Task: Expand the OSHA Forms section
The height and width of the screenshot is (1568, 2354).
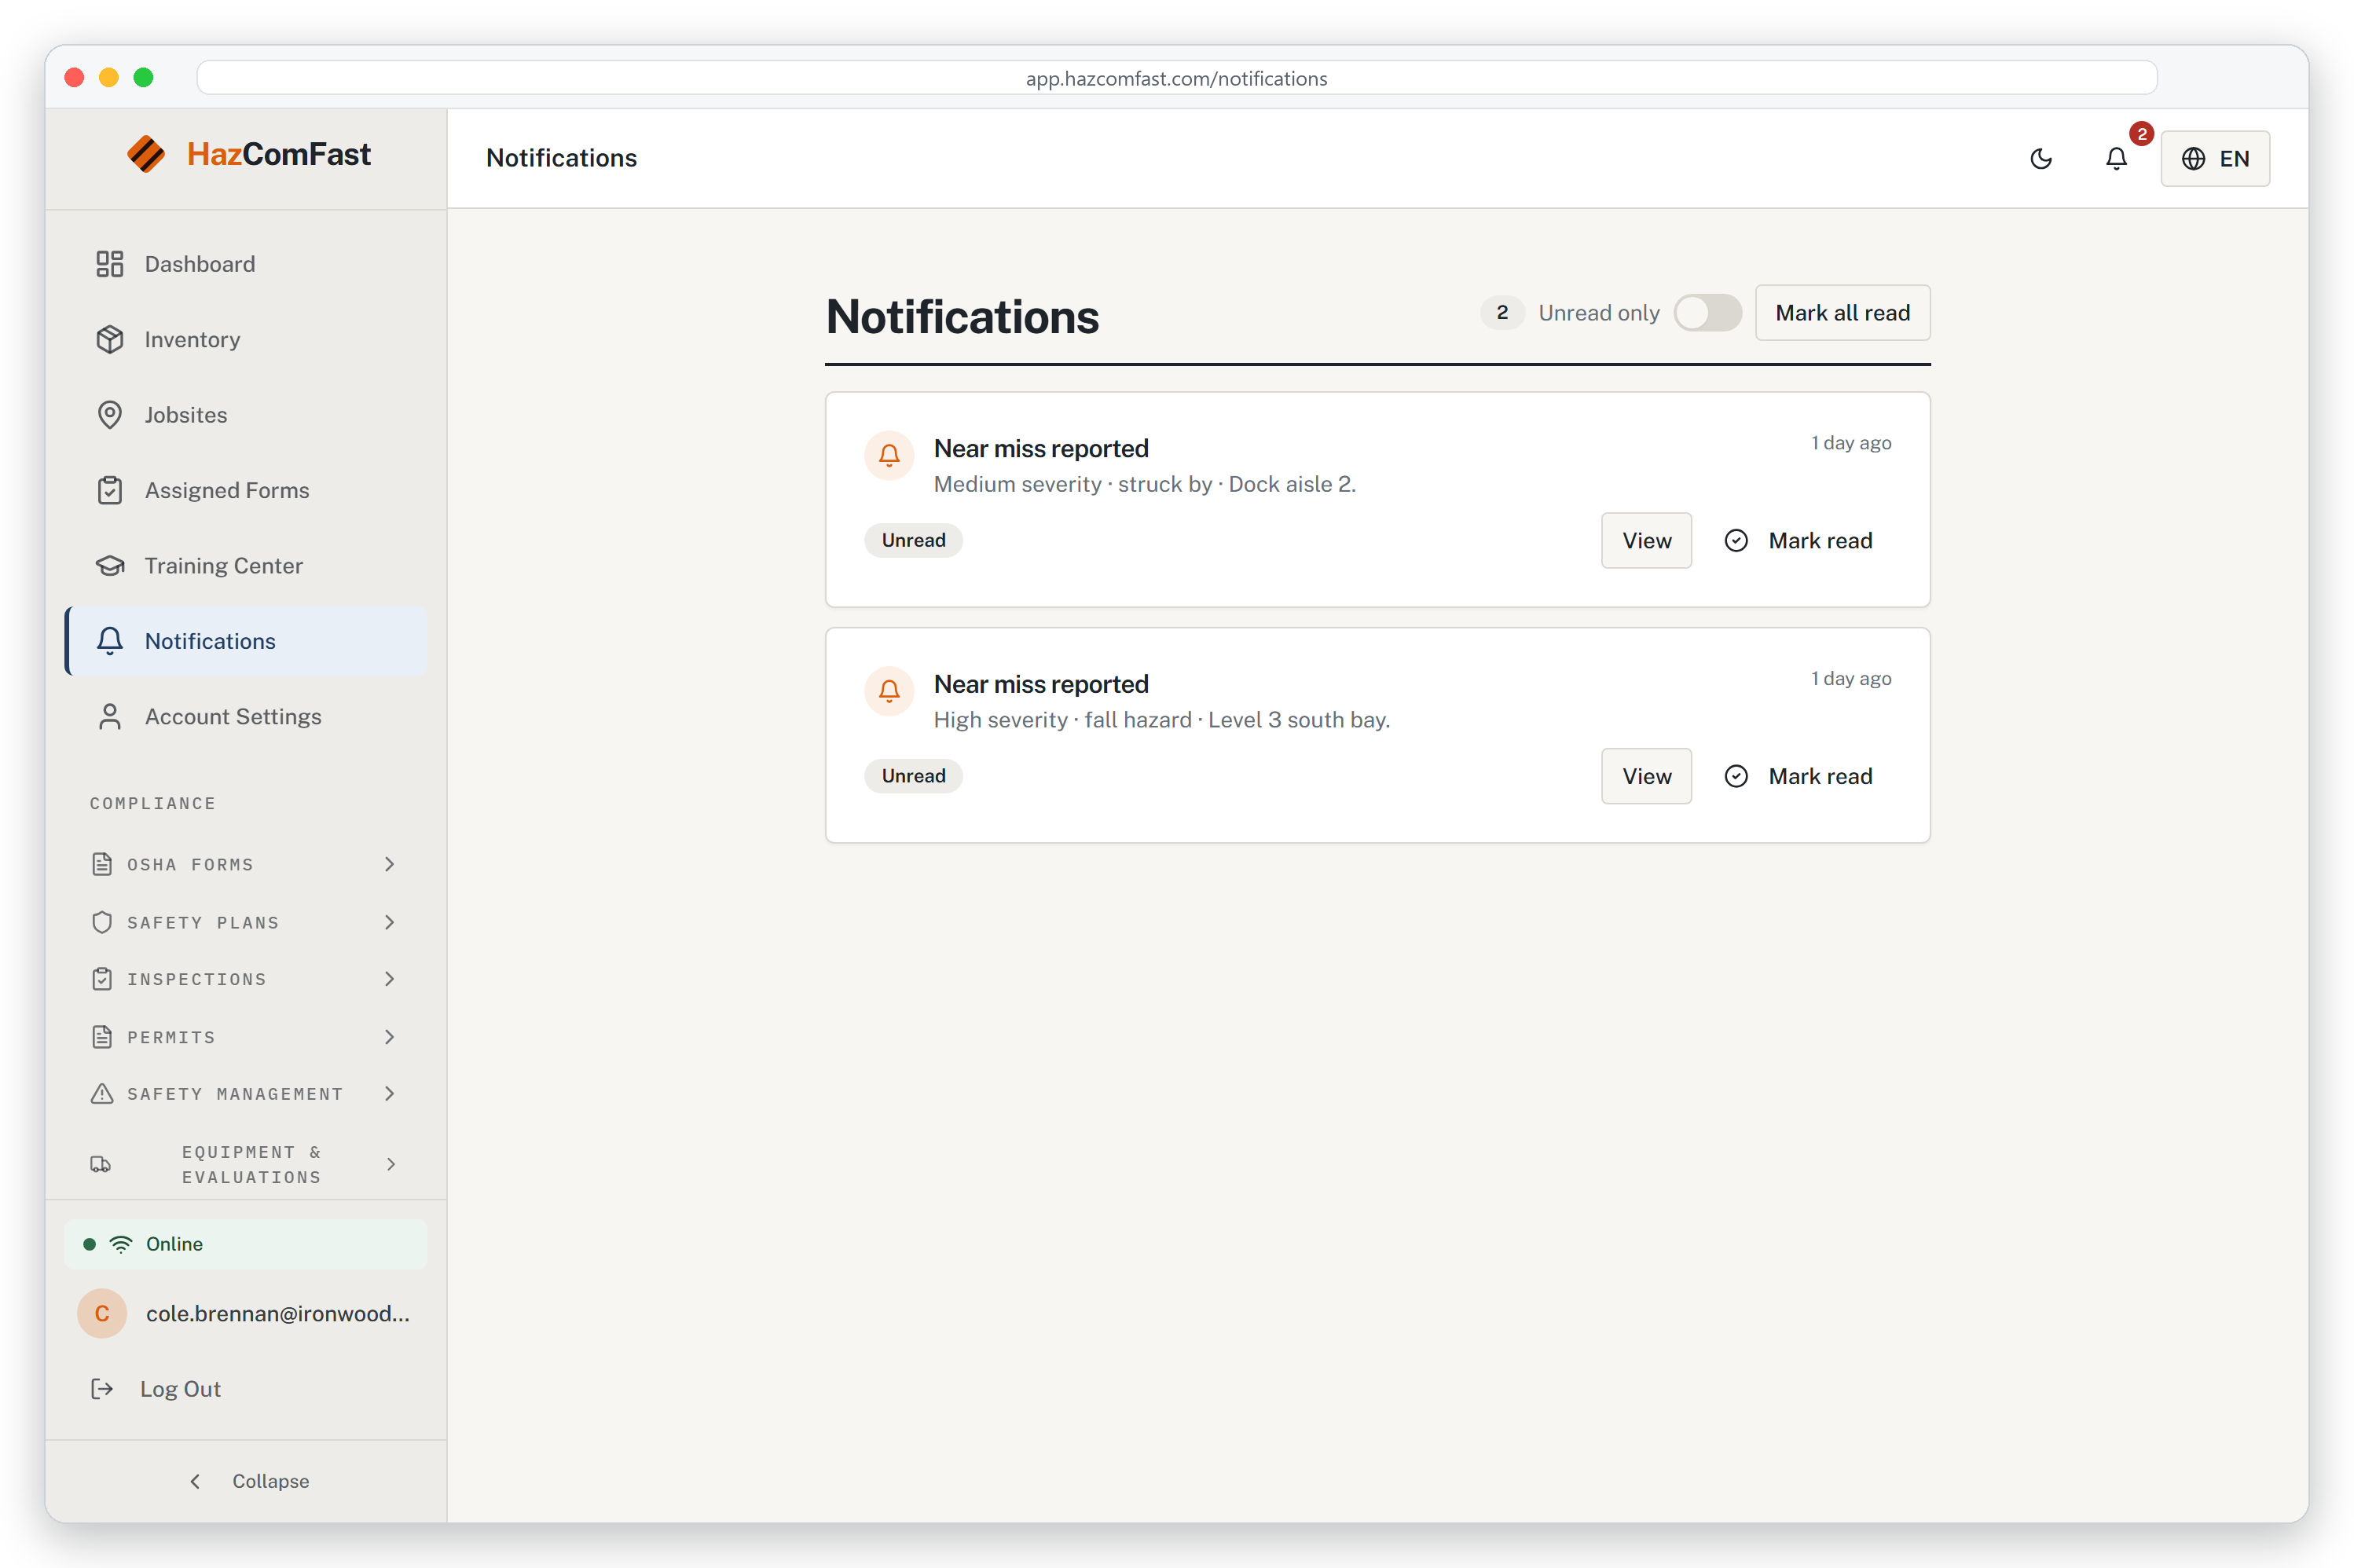Action: click(x=246, y=864)
